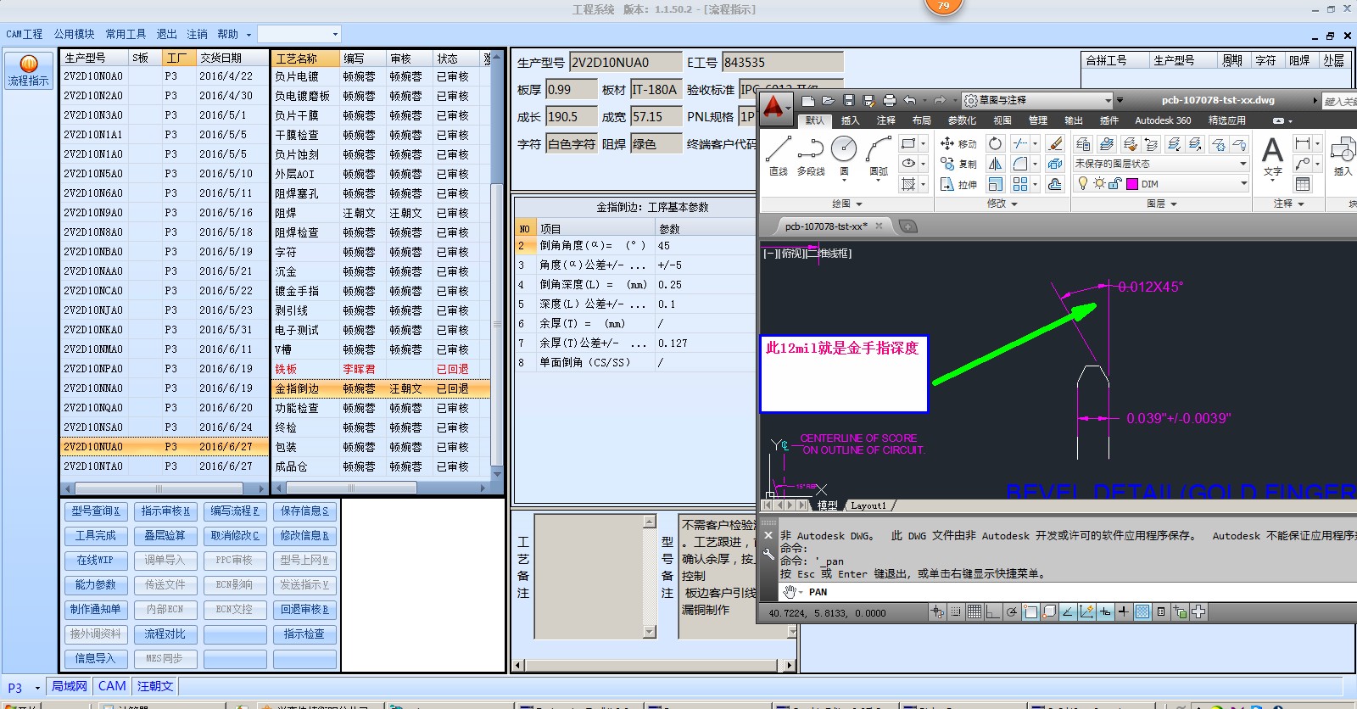The height and width of the screenshot is (709, 1357).
Task: Open the CAM工程 menu
Action: [x=25, y=35]
